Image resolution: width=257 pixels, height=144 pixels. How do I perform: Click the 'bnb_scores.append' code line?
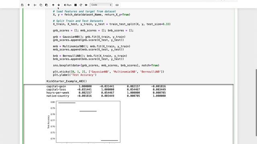coord(88,59)
